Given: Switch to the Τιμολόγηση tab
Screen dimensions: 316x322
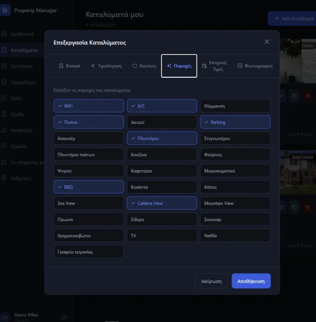Looking at the screenshot, I should (106, 66).
